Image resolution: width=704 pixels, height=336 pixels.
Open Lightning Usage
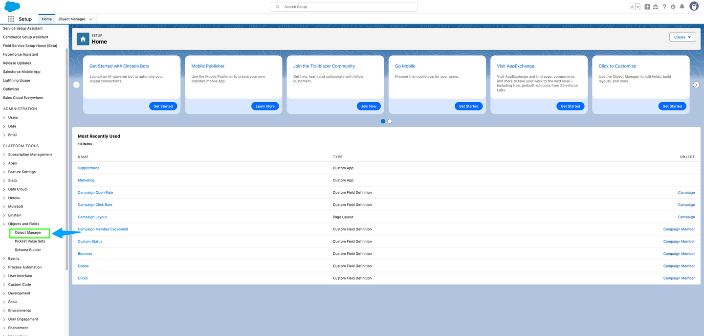click(x=17, y=80)
